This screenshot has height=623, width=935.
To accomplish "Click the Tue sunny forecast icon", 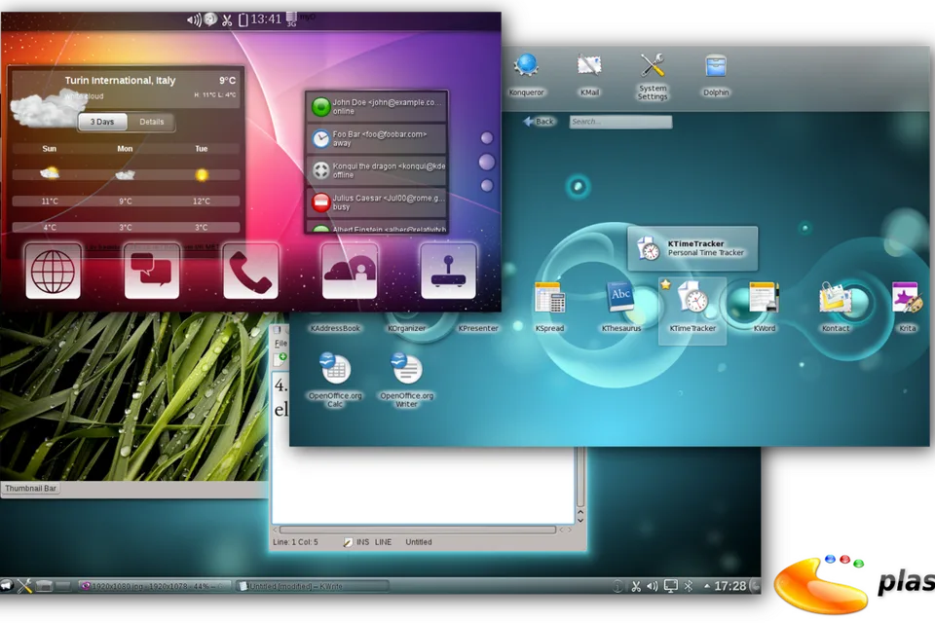I will pos(202,174).
